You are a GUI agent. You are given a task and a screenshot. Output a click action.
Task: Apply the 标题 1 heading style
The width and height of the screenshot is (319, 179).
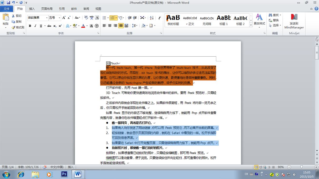click(224, 20)
